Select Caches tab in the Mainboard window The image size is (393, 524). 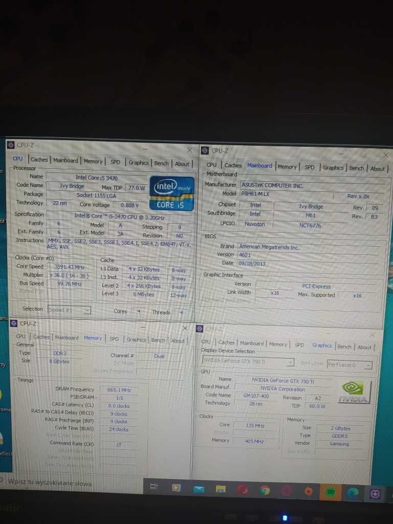tap(233, 165)
